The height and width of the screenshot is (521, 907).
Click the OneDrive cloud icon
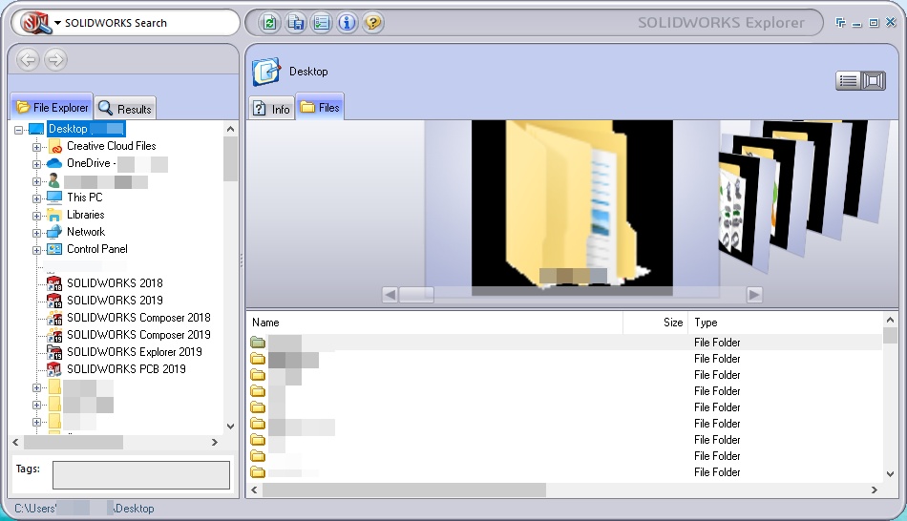[x=54, y=163]
